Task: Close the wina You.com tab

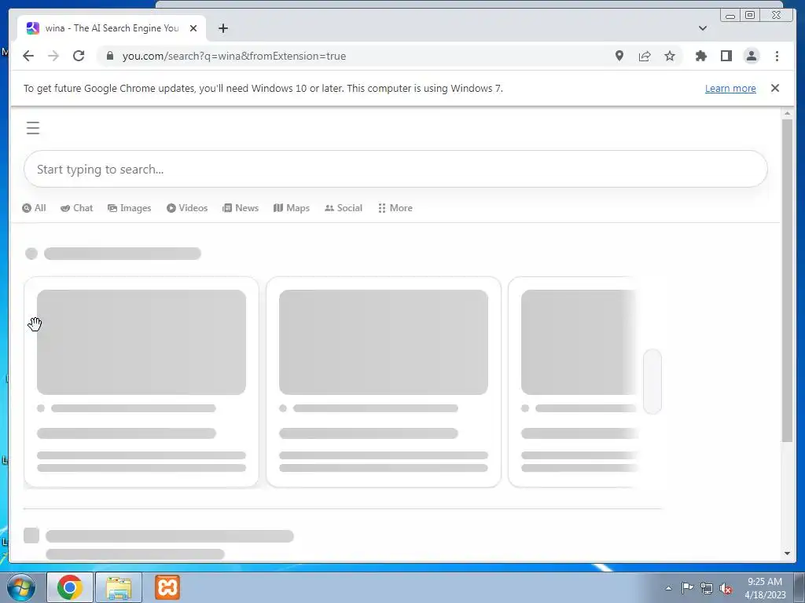Action: (x=193, y=28)
